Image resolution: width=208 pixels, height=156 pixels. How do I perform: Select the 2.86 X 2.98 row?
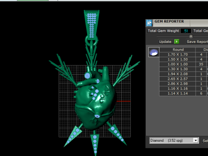click(184, 84)
